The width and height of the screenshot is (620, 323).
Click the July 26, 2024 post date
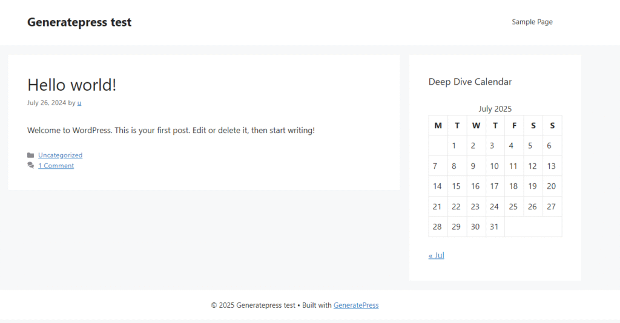(x=47, y=103)
